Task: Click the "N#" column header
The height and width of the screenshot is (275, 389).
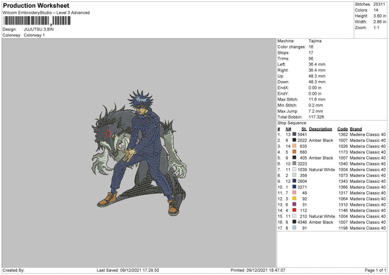Action: click(289, 129)
